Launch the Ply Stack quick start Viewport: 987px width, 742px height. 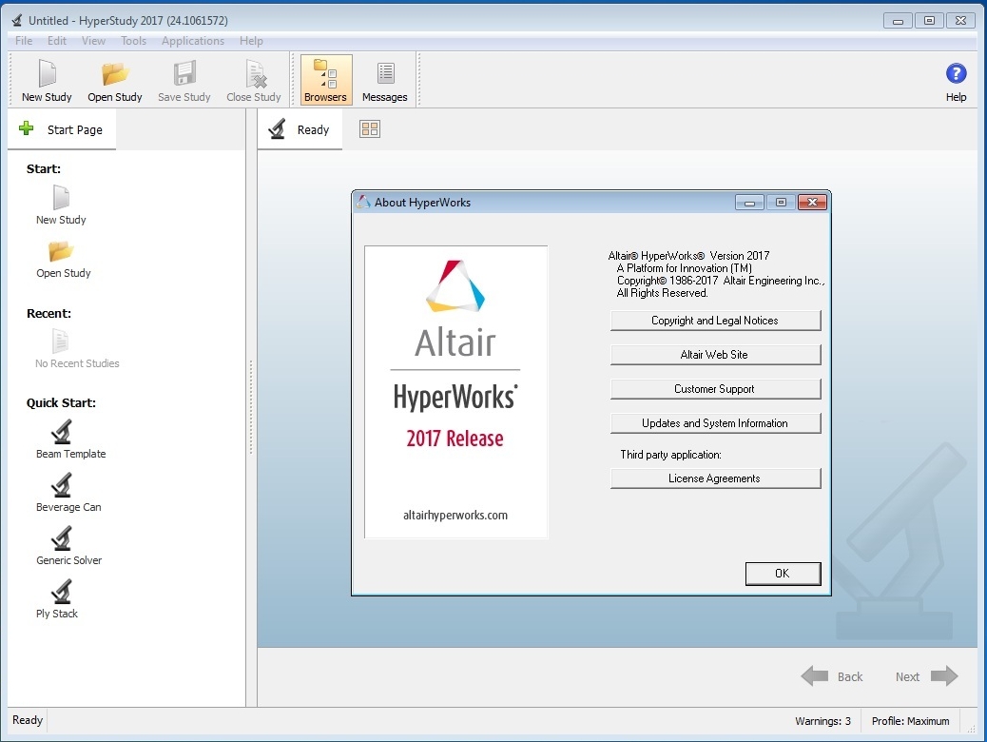[57, 599]
